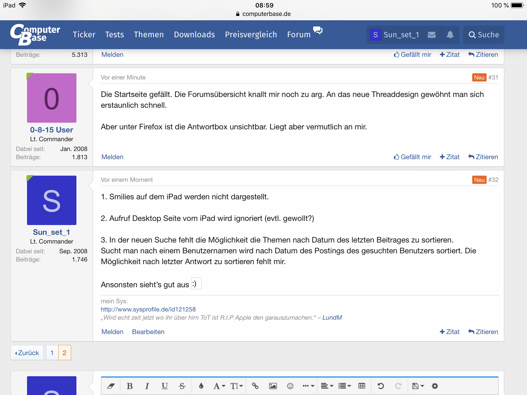The height and width of the screenshot is (395, 527).
Task: Go to Preisvergleich in navigation
Action: tap(251, 35)
